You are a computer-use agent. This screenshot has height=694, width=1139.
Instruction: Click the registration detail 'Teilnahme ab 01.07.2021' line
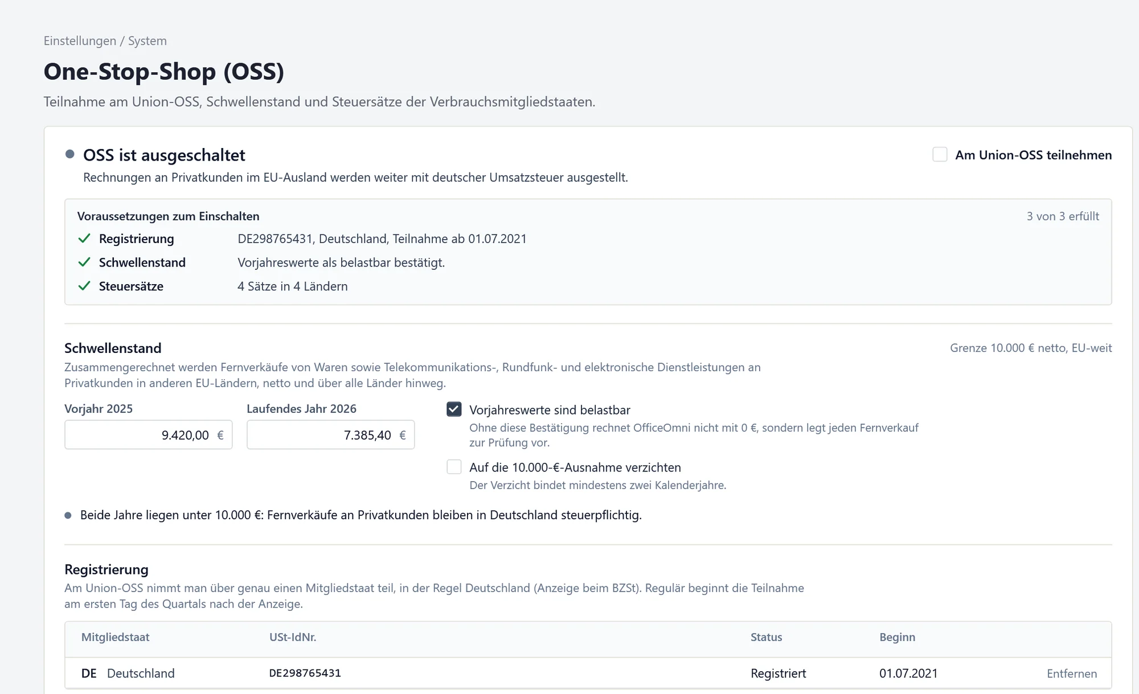tap(382, 239)
